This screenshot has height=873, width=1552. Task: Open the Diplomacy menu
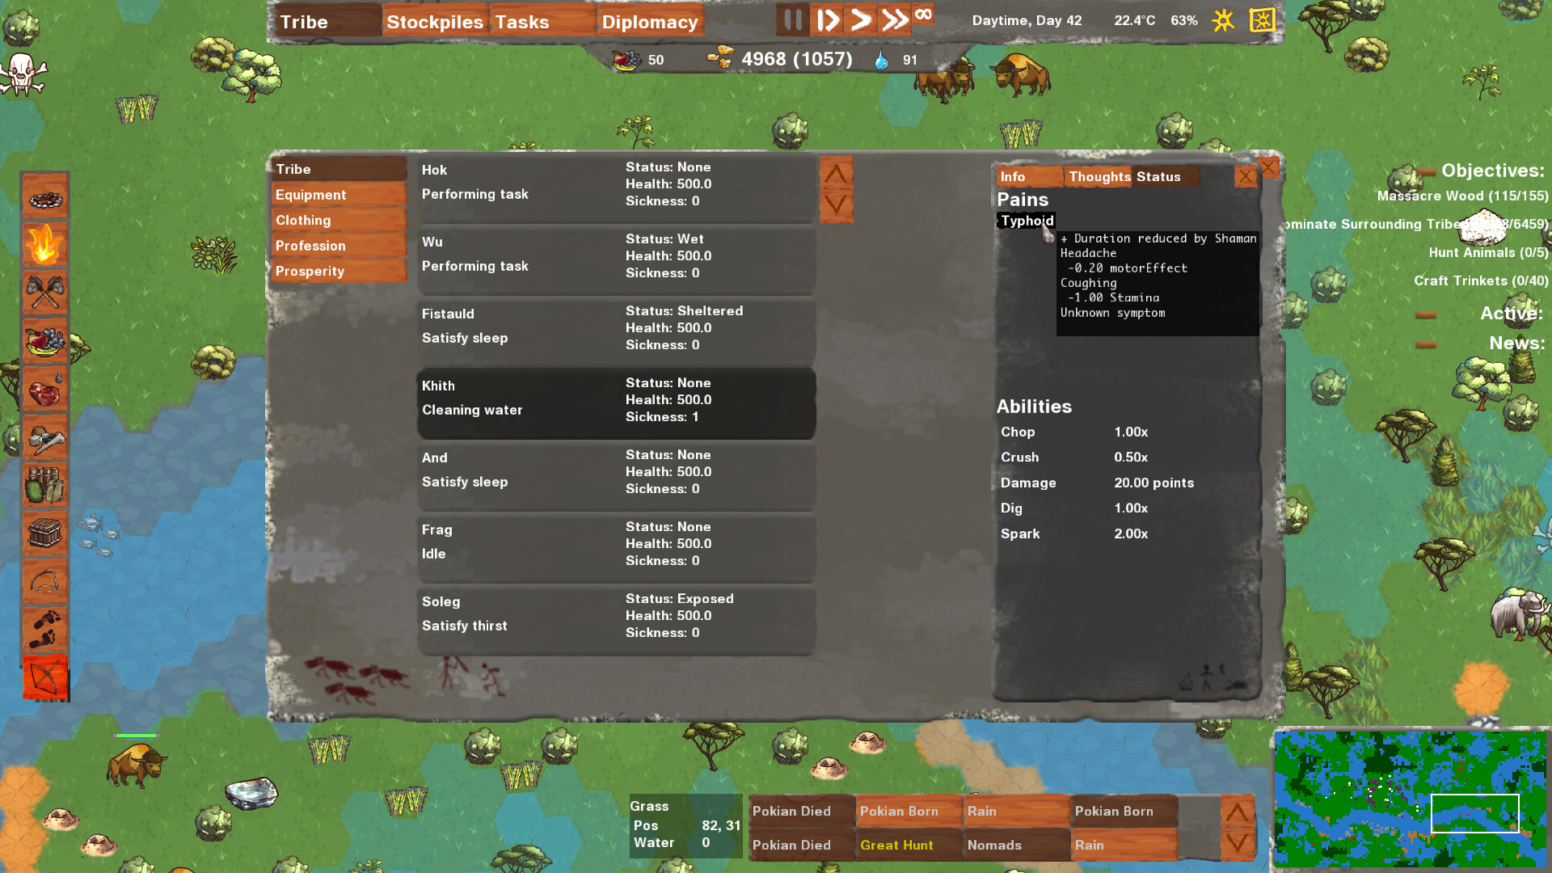click(x=650, y=22)
